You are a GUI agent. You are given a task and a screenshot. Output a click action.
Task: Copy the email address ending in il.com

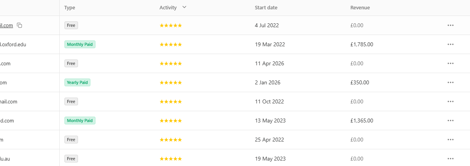[x=19, y=25]
